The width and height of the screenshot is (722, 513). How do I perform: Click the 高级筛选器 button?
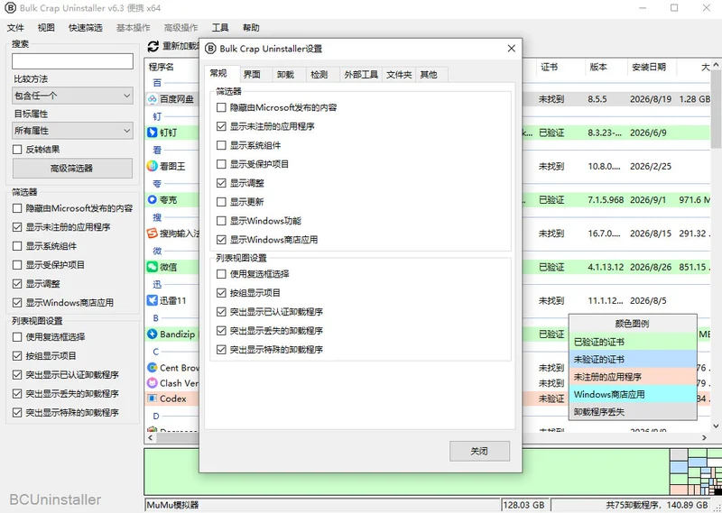72,169
